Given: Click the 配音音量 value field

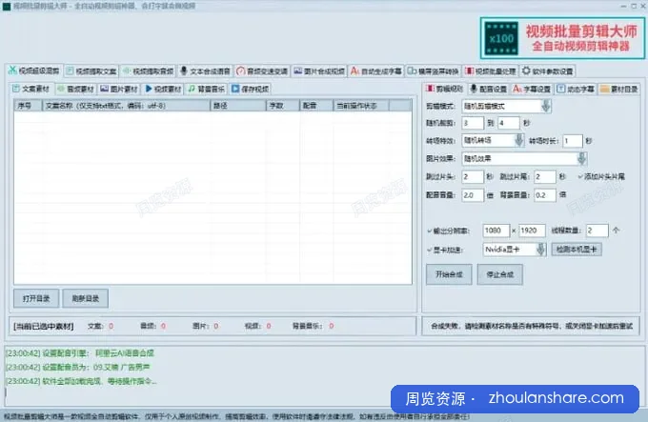Looking at the screenshot, I should click(473, 195).
